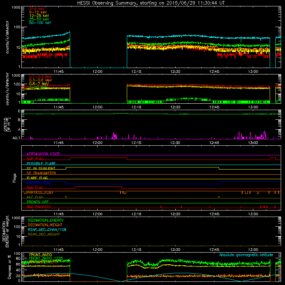Select the yellow FRONT_RATIO legend label
Screen dimensions: 285x285
click(41, 255)
